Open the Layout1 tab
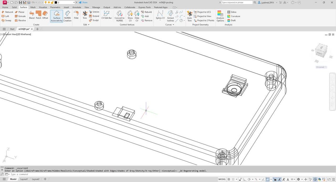The width and height of the screenshot is (336, 182). (24, 179)
